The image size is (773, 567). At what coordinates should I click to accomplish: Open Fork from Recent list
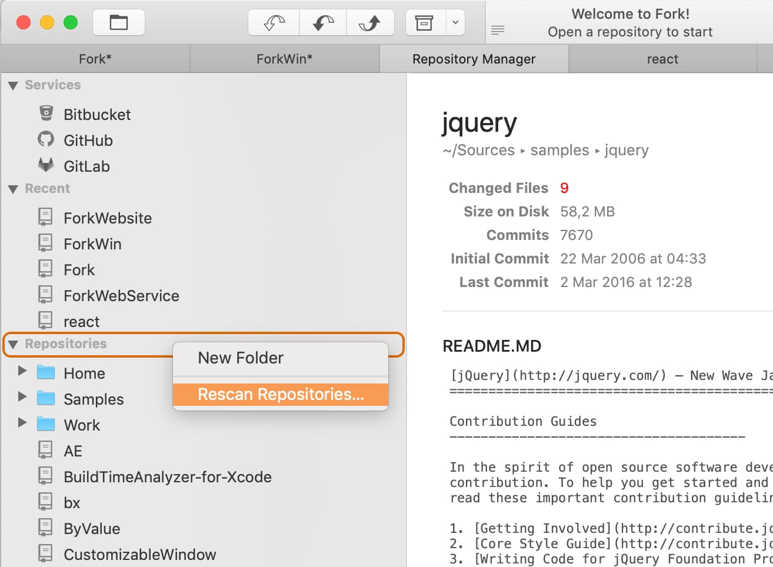coord(79,270)
